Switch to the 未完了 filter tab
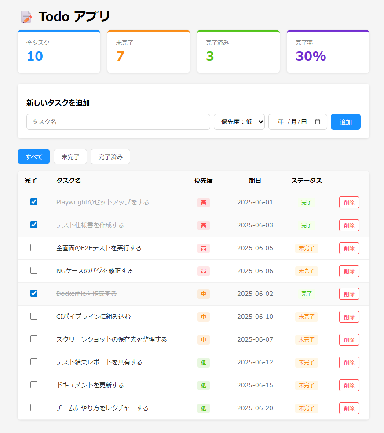Screen dimensions: 384x433 (x=70, y=156)
